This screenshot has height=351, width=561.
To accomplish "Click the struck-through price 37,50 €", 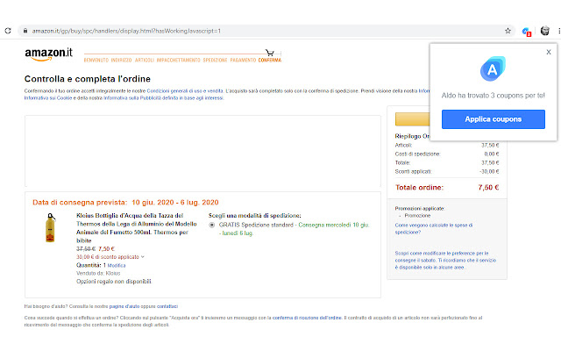I will click(x=86, y=249).
